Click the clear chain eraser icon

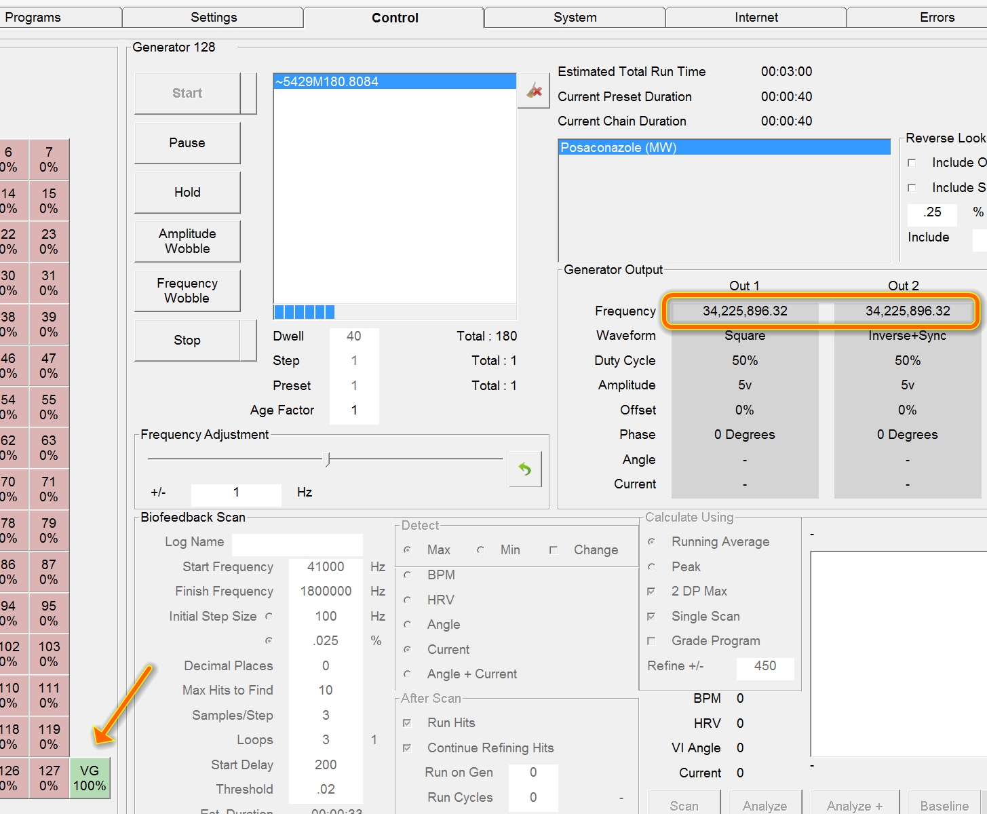coord(534,90)
